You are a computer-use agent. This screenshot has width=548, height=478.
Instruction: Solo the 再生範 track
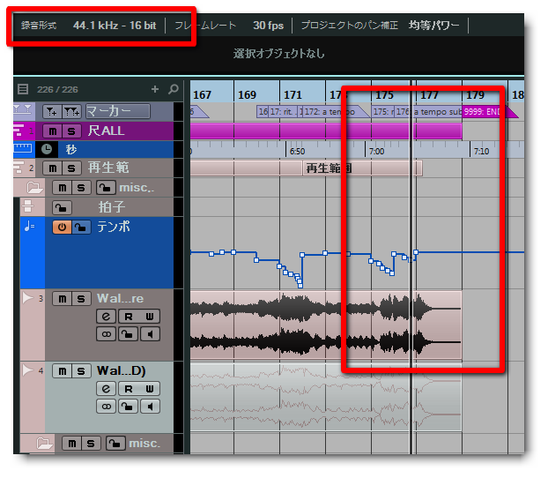[x=71, y=168]
